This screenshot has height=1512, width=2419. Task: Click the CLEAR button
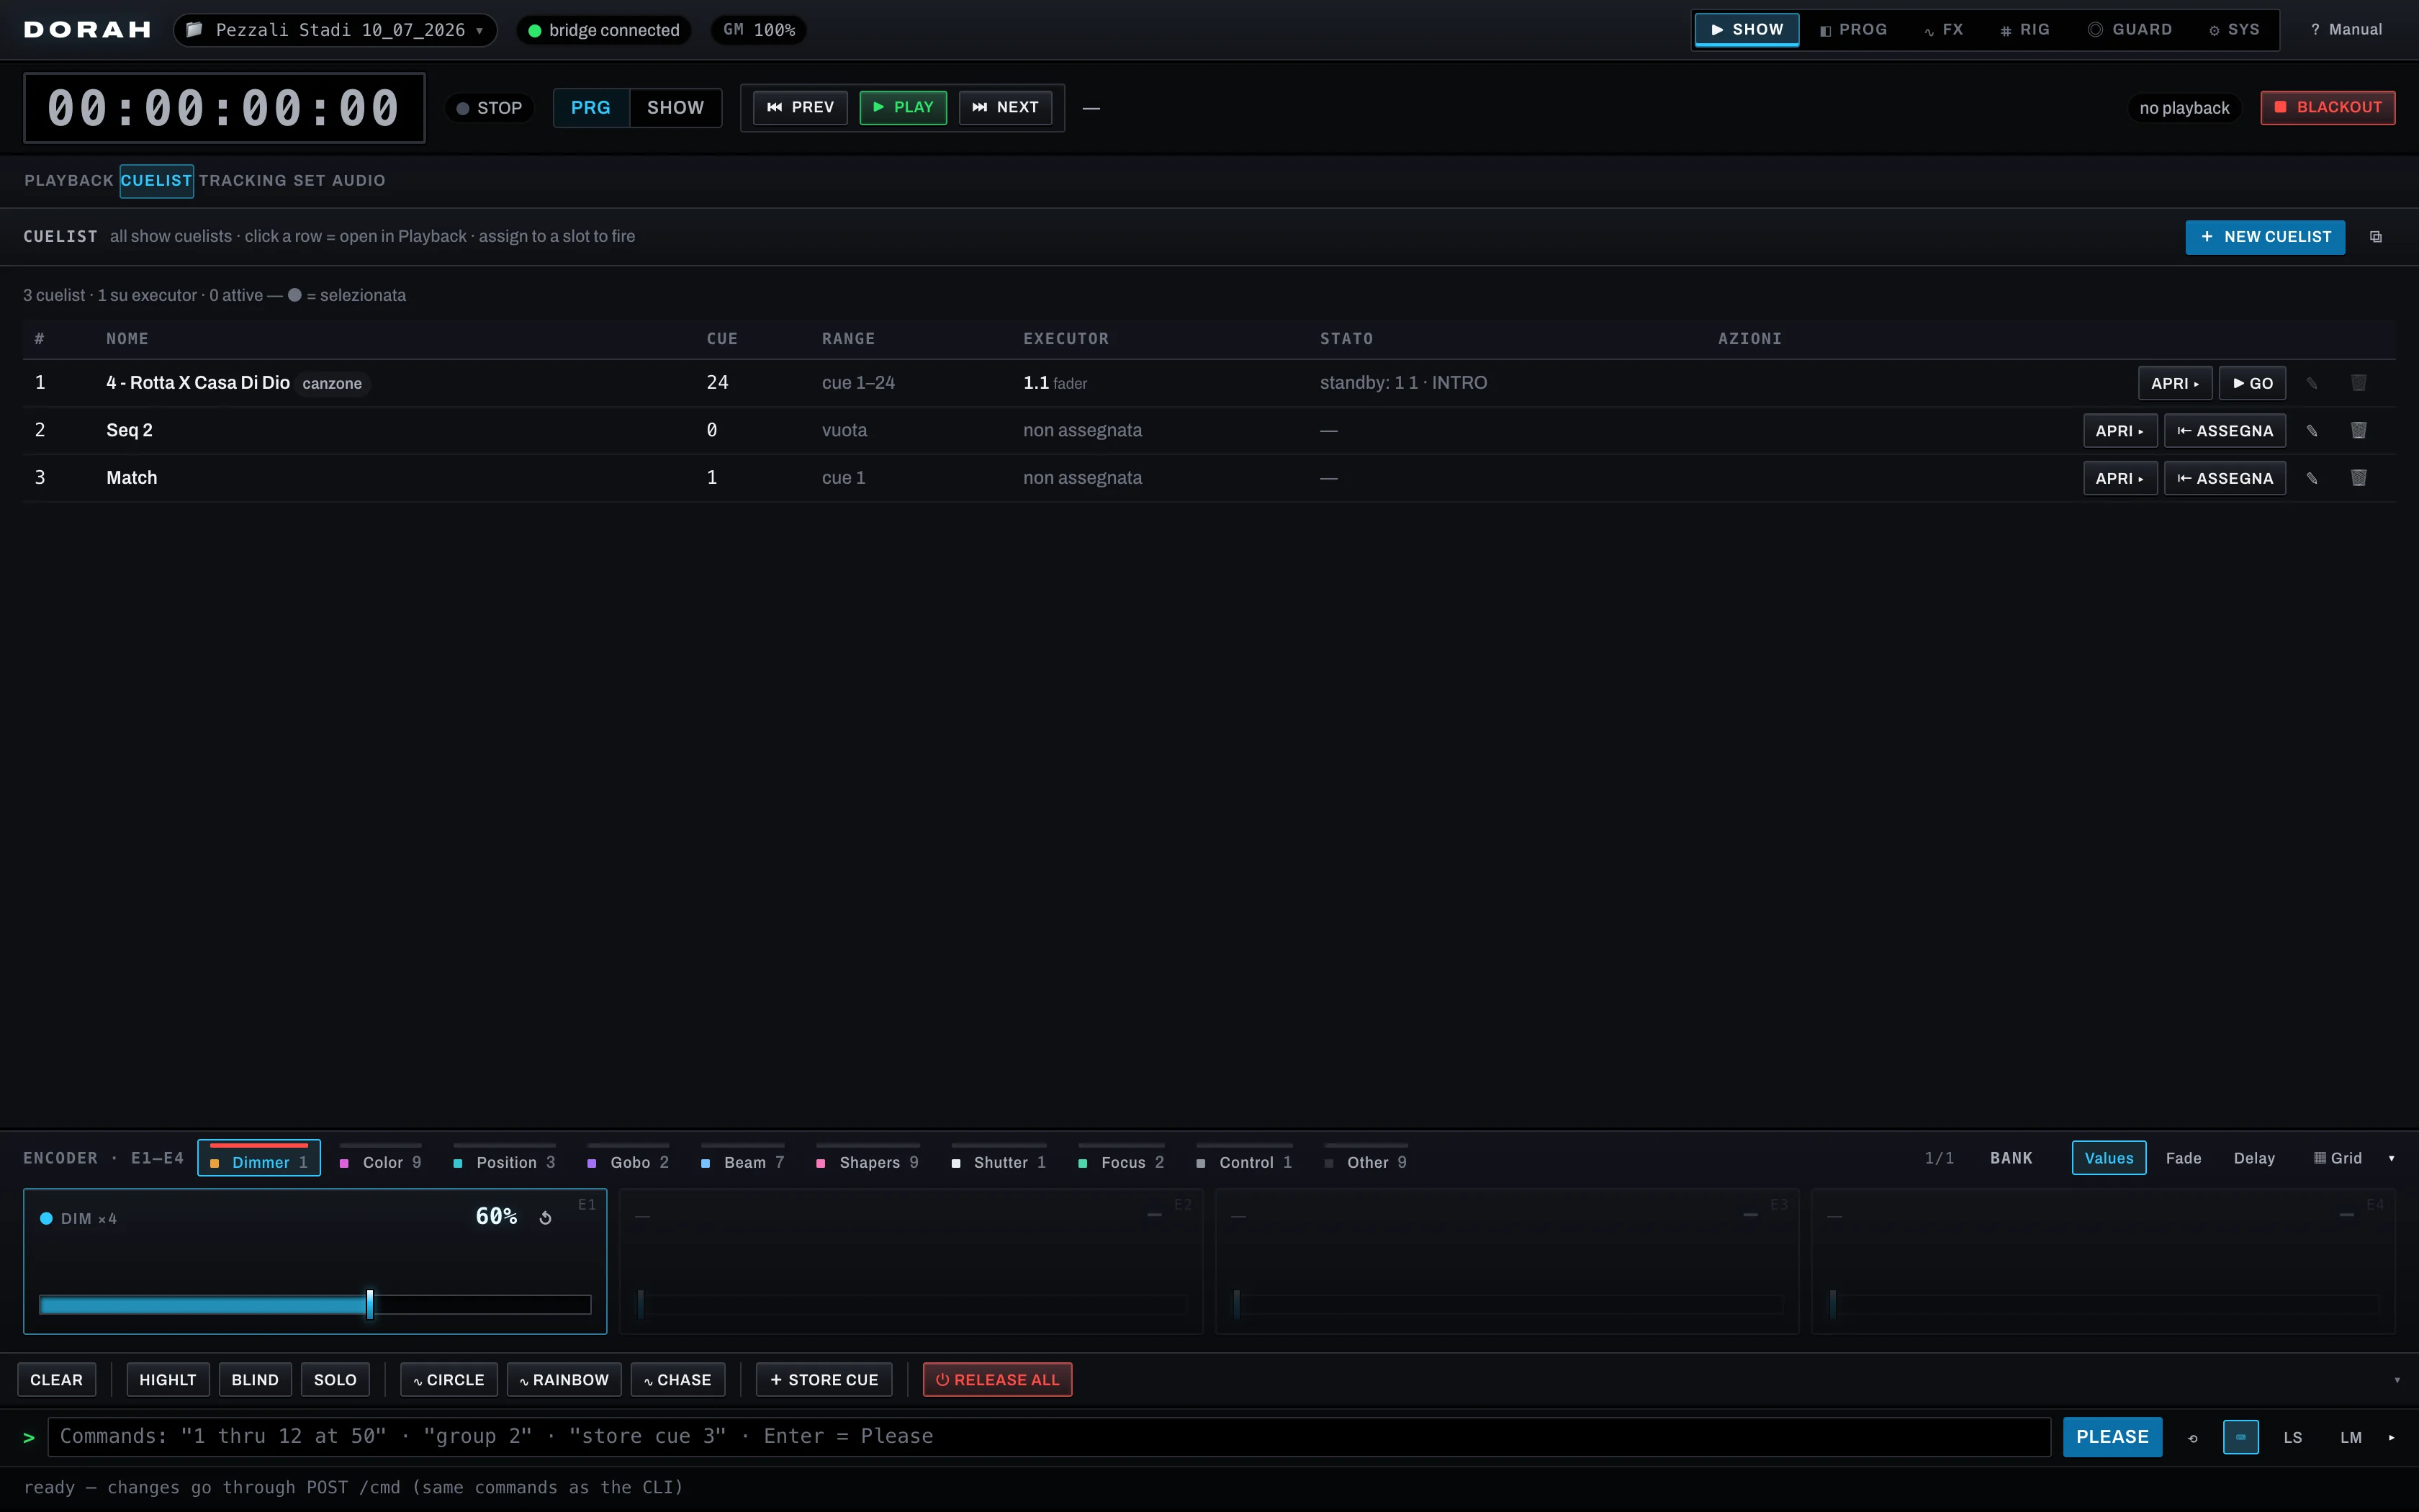(x=56, y=1380)
